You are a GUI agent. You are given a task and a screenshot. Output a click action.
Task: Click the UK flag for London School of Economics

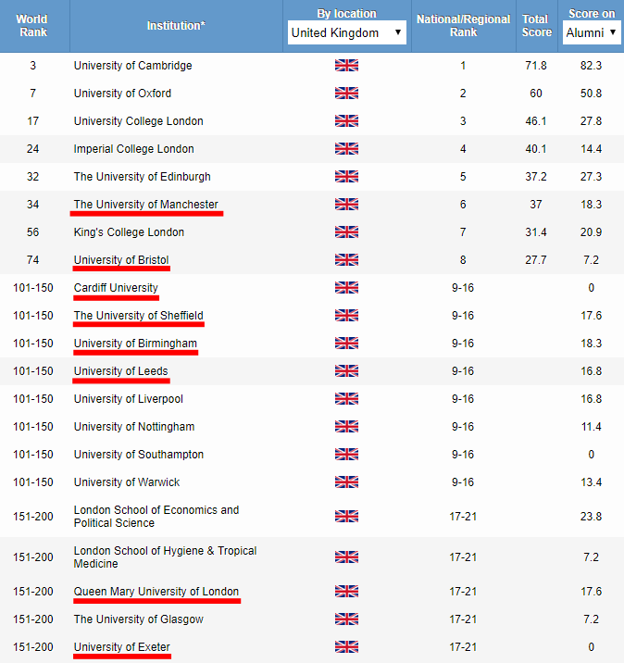[346, 517]
